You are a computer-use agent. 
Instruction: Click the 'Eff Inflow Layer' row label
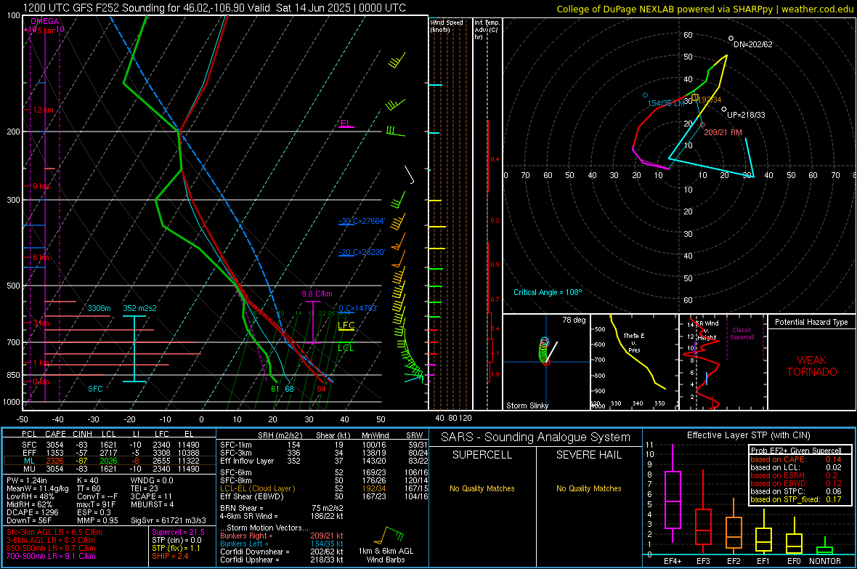[x=246, y=461]
